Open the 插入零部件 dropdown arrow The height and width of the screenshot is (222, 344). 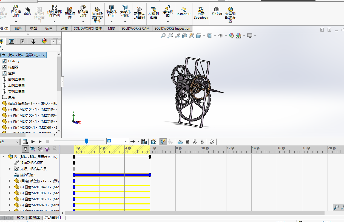click(x=16, y=22)
